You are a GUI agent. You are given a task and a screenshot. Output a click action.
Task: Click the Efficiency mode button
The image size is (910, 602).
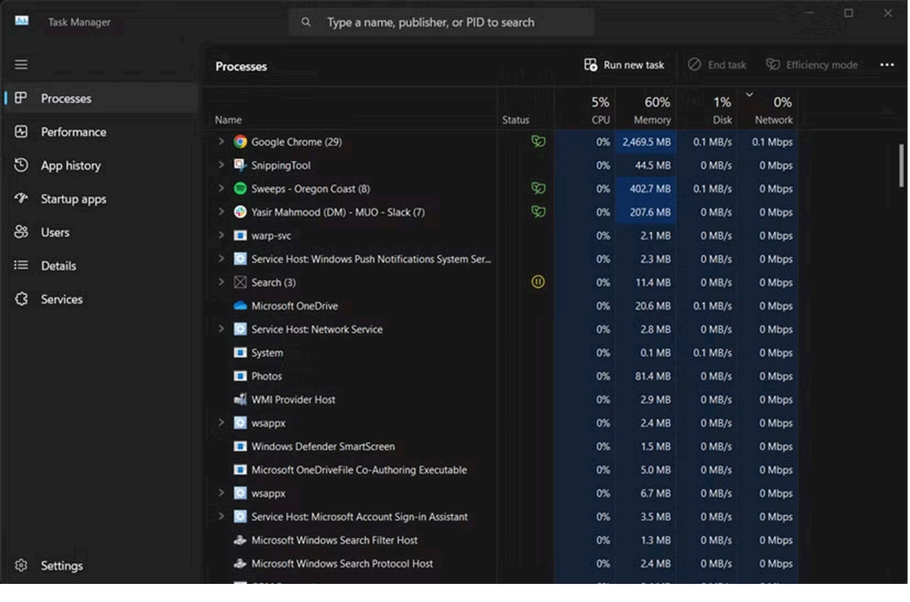[x=812, y=65]
